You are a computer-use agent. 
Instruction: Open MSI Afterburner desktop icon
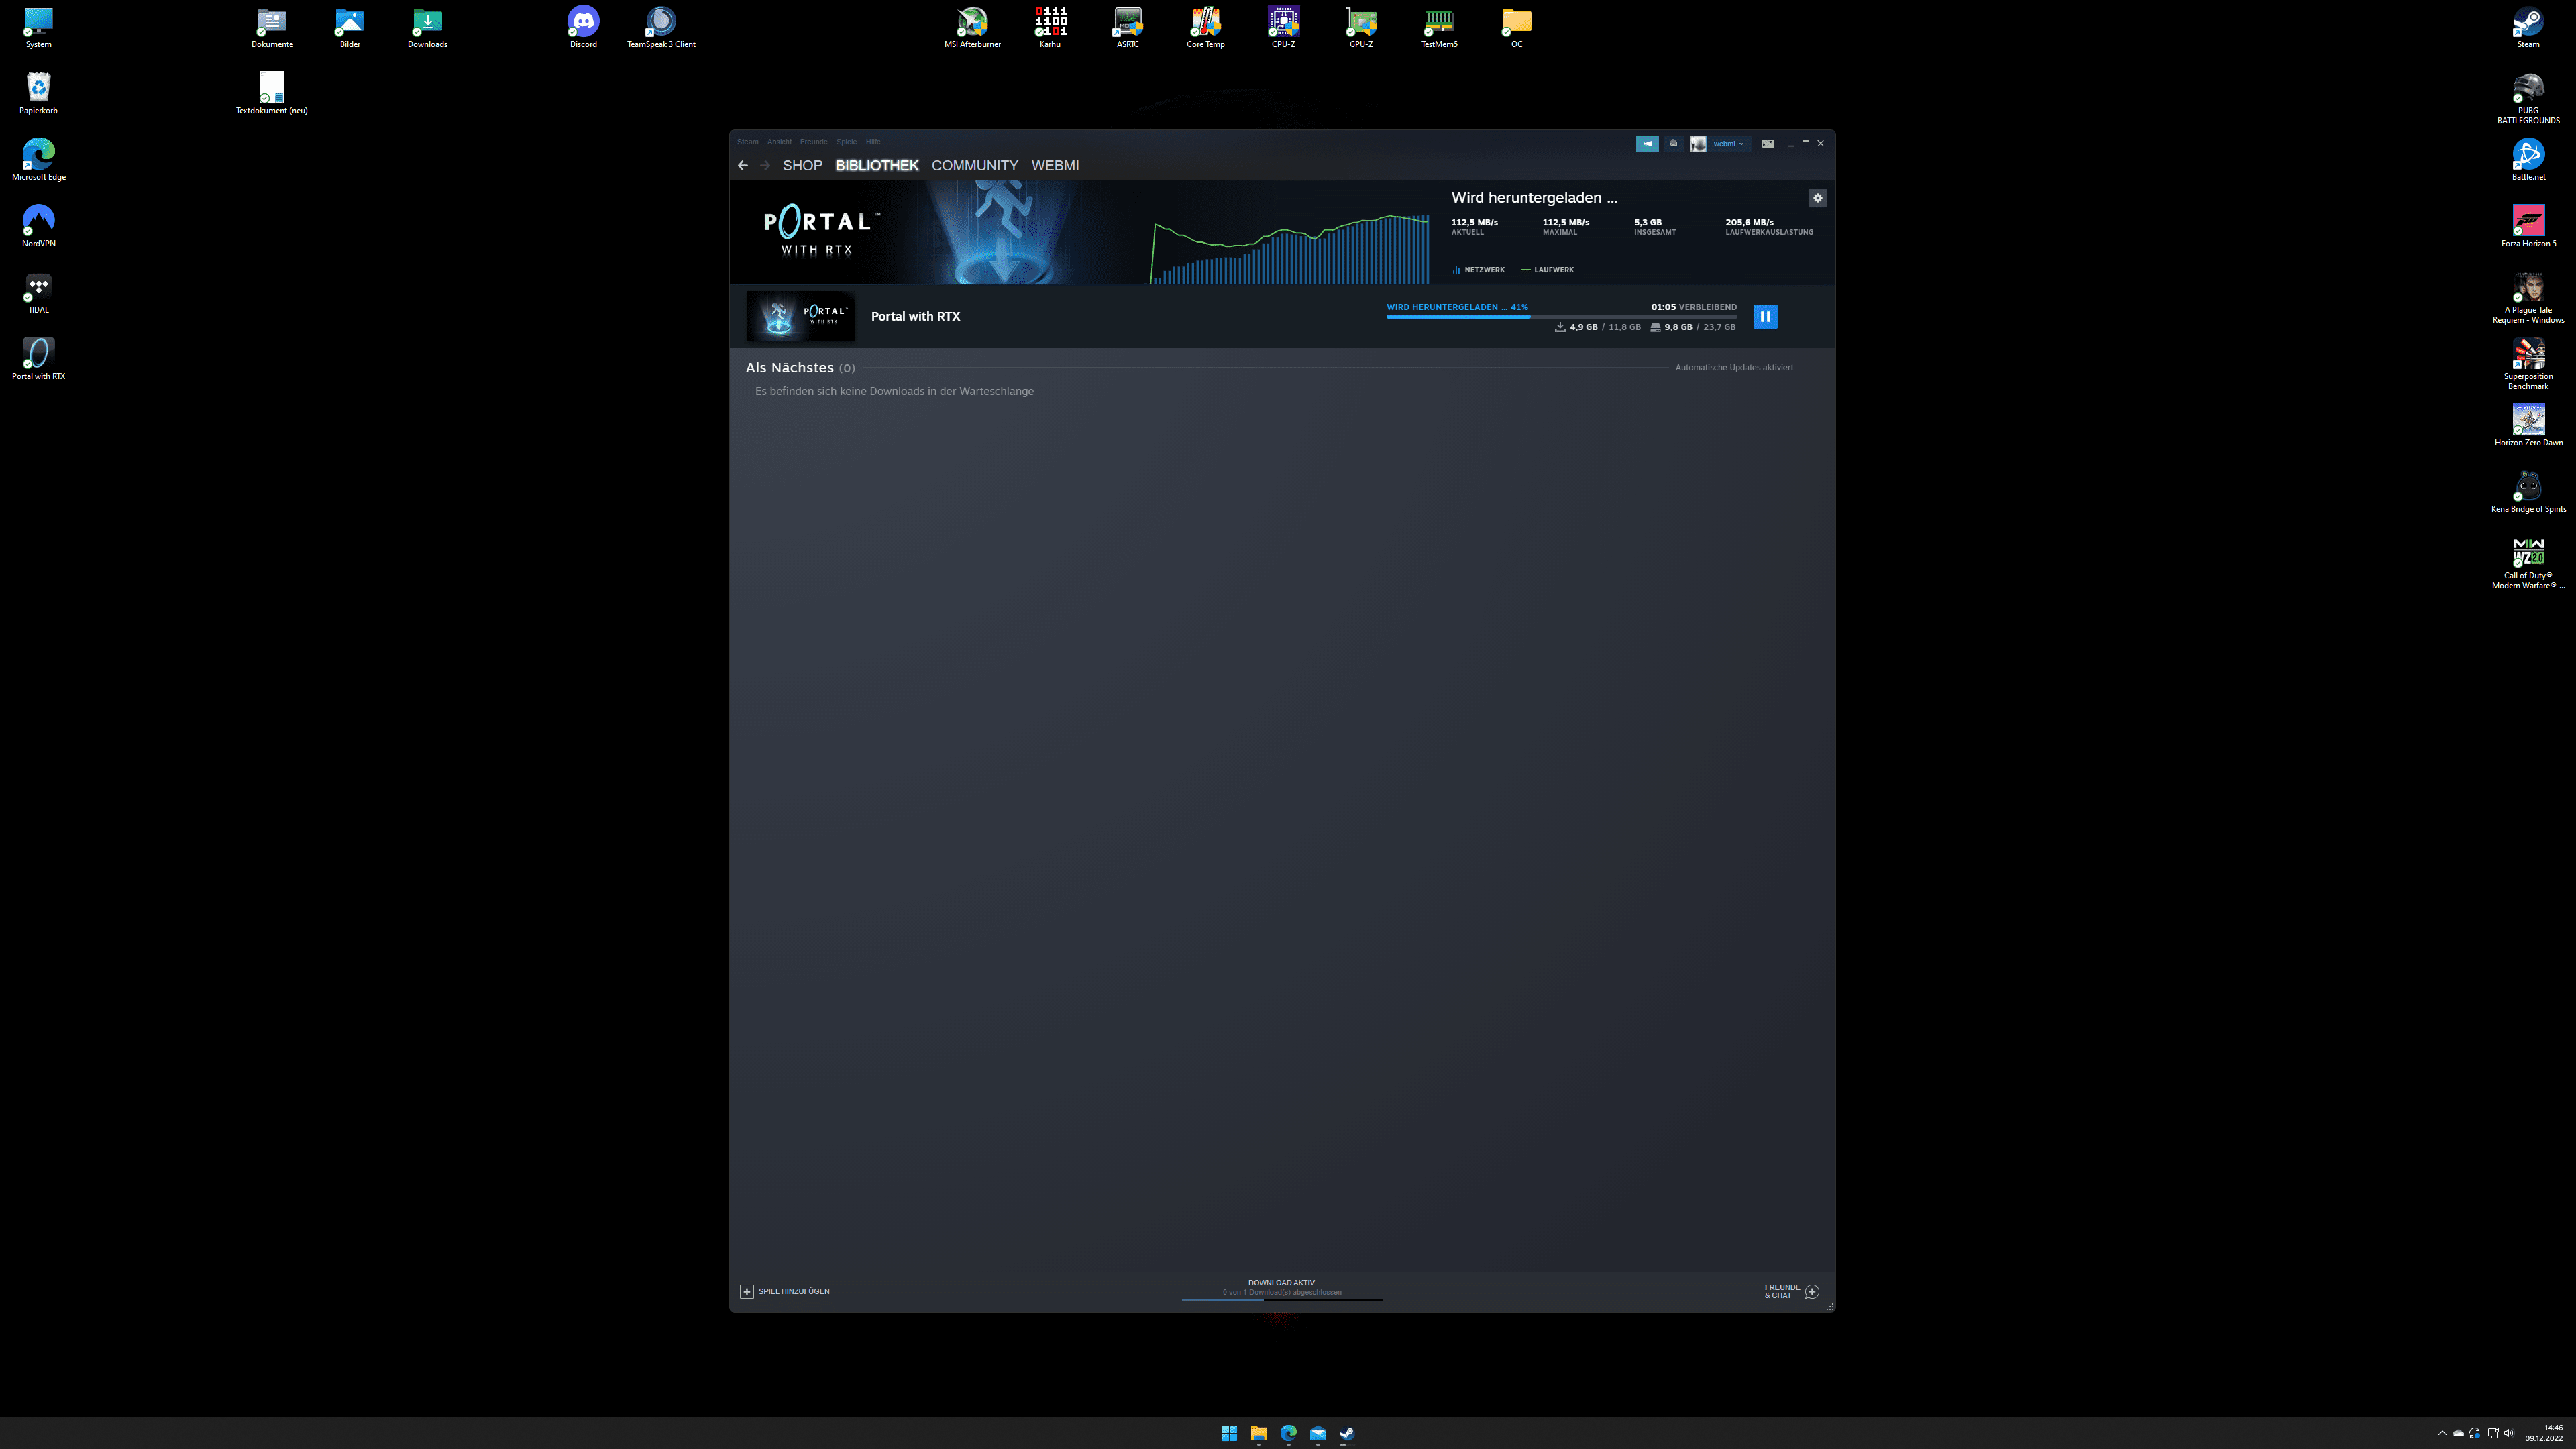click(972, 27)
